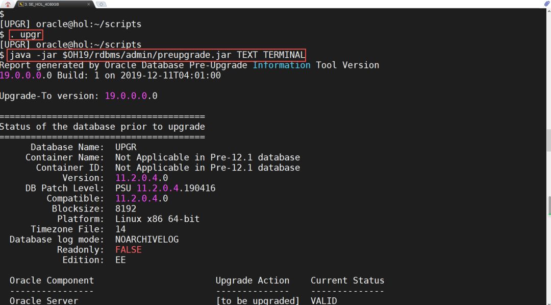Viewport: 551px width, 305px height.
Task: Click the Timezone File value 14
Action: 120,229
